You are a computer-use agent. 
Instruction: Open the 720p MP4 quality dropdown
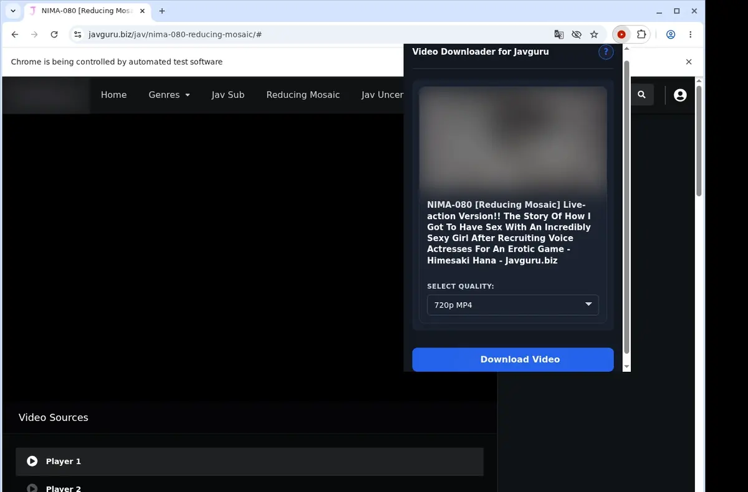click(x=513, y=305)
